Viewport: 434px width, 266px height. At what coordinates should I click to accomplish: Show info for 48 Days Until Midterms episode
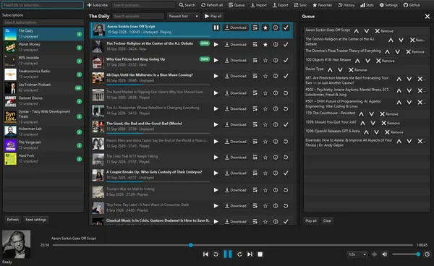(276, 76)
